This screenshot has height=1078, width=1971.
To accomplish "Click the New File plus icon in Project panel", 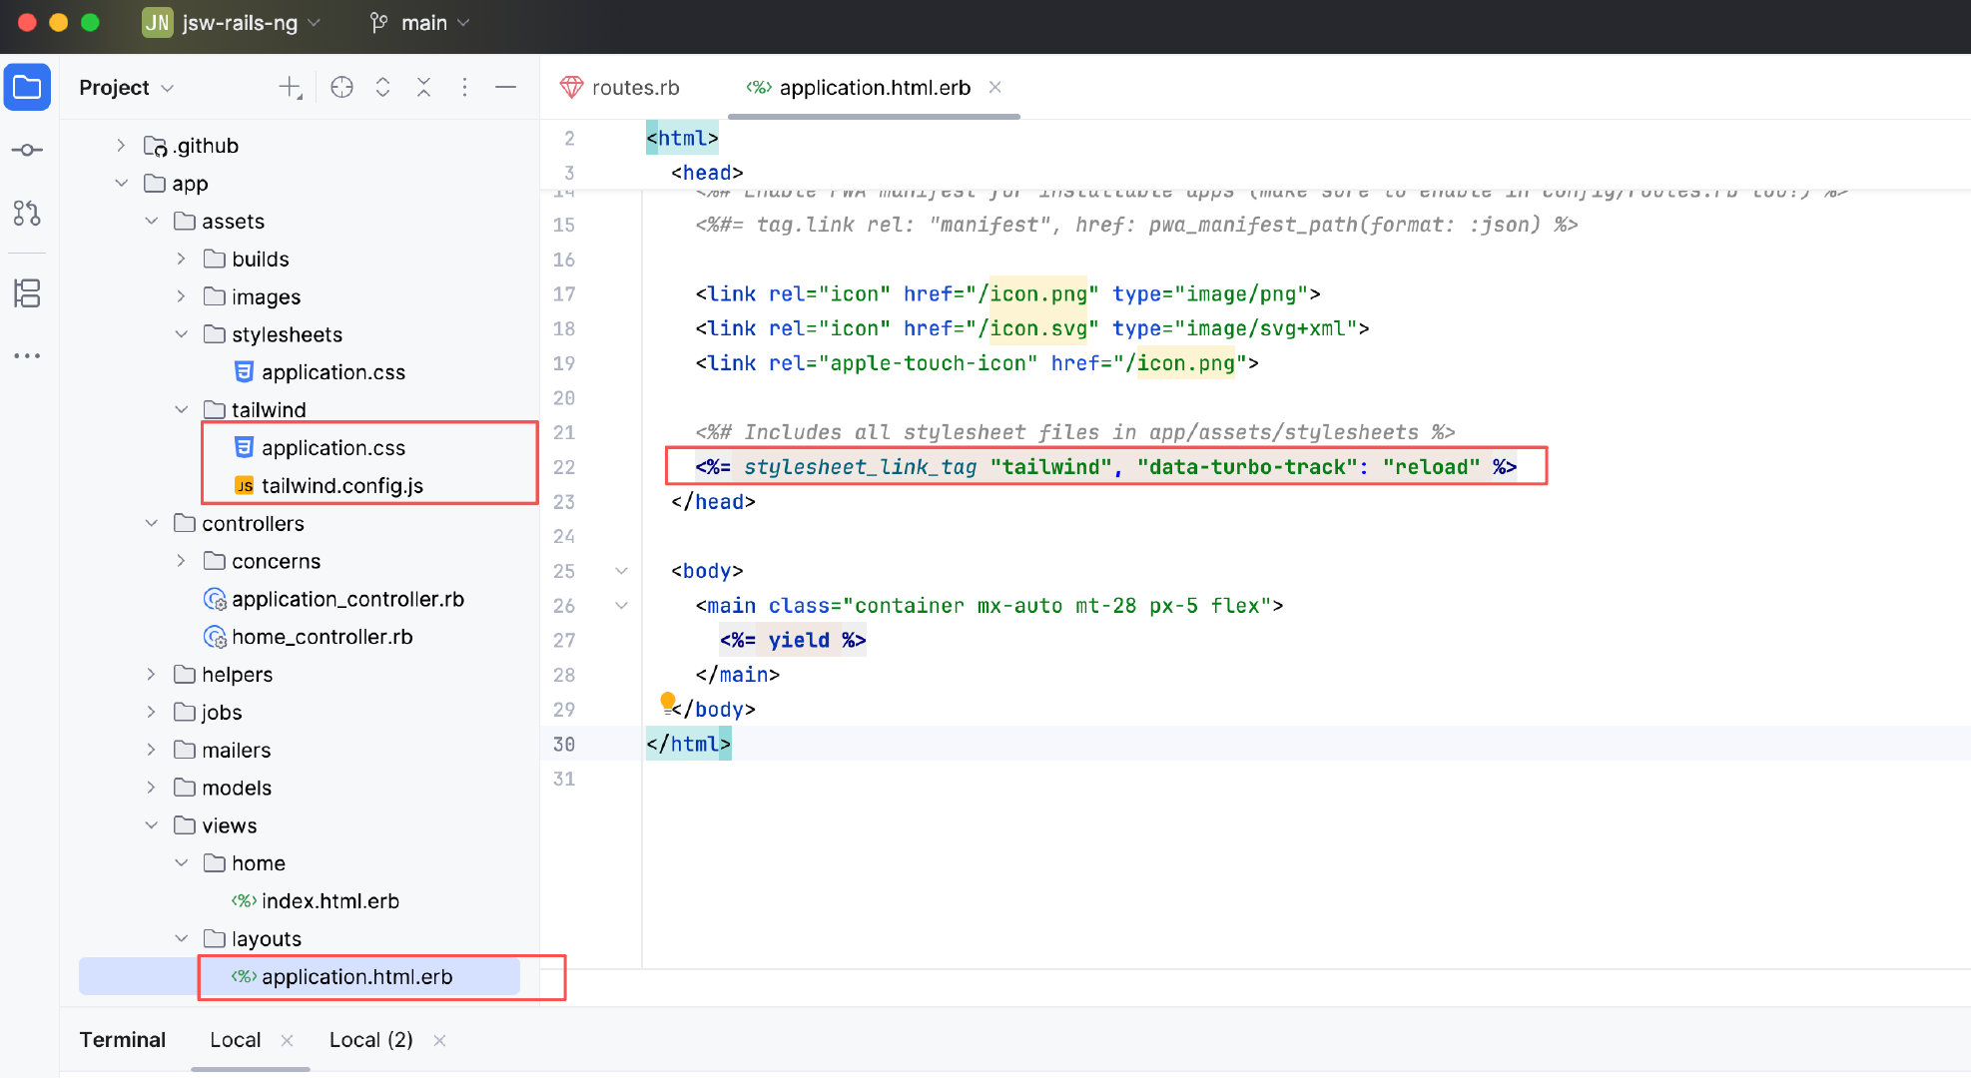I will 290,88.
